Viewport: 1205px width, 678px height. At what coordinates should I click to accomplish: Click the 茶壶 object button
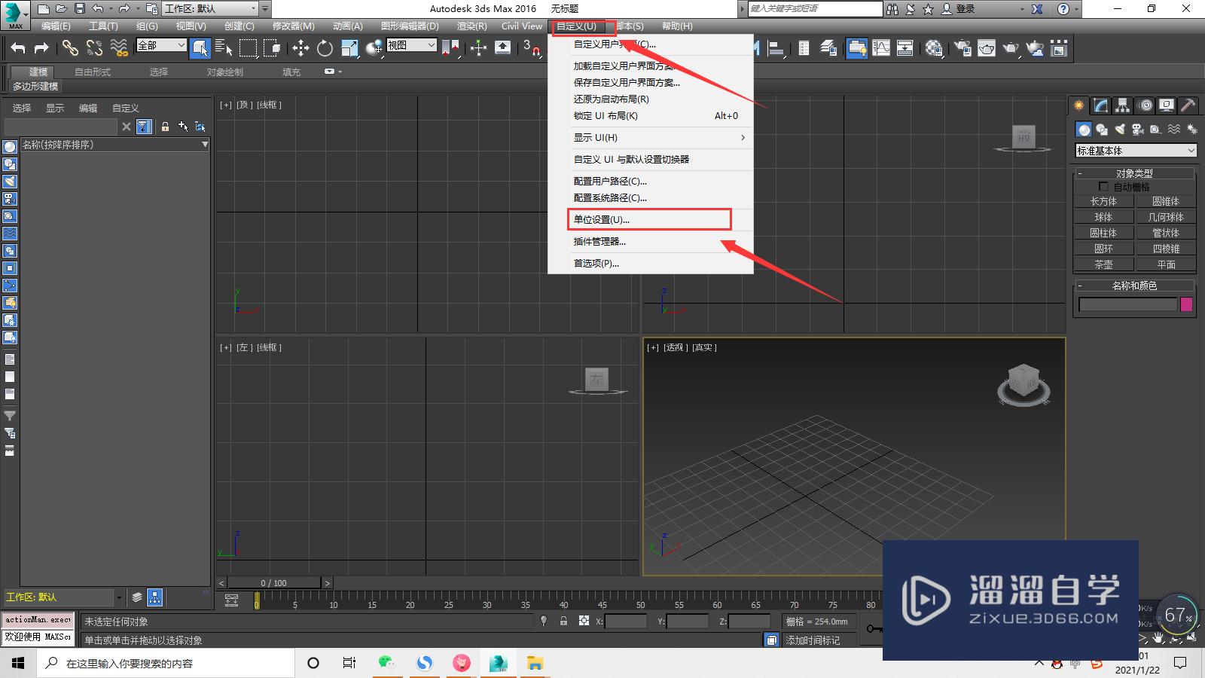1103,265
